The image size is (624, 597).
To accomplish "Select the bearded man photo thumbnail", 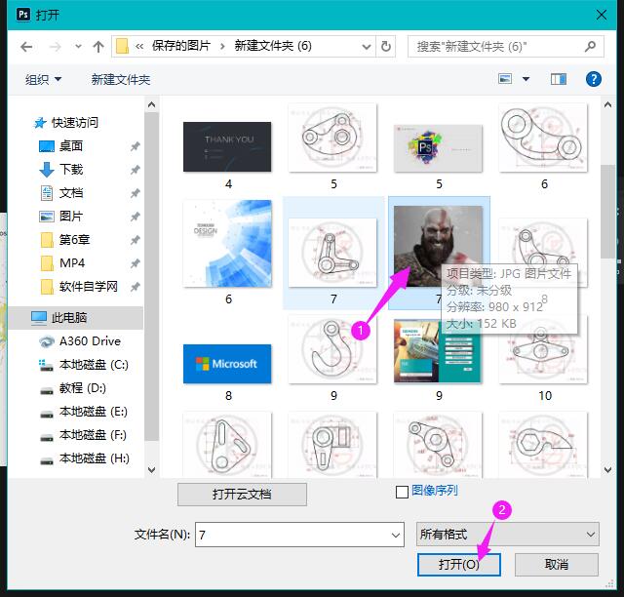I will [x=438, y=246].
